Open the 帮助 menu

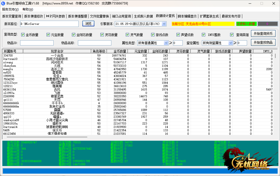click(28, 9)
